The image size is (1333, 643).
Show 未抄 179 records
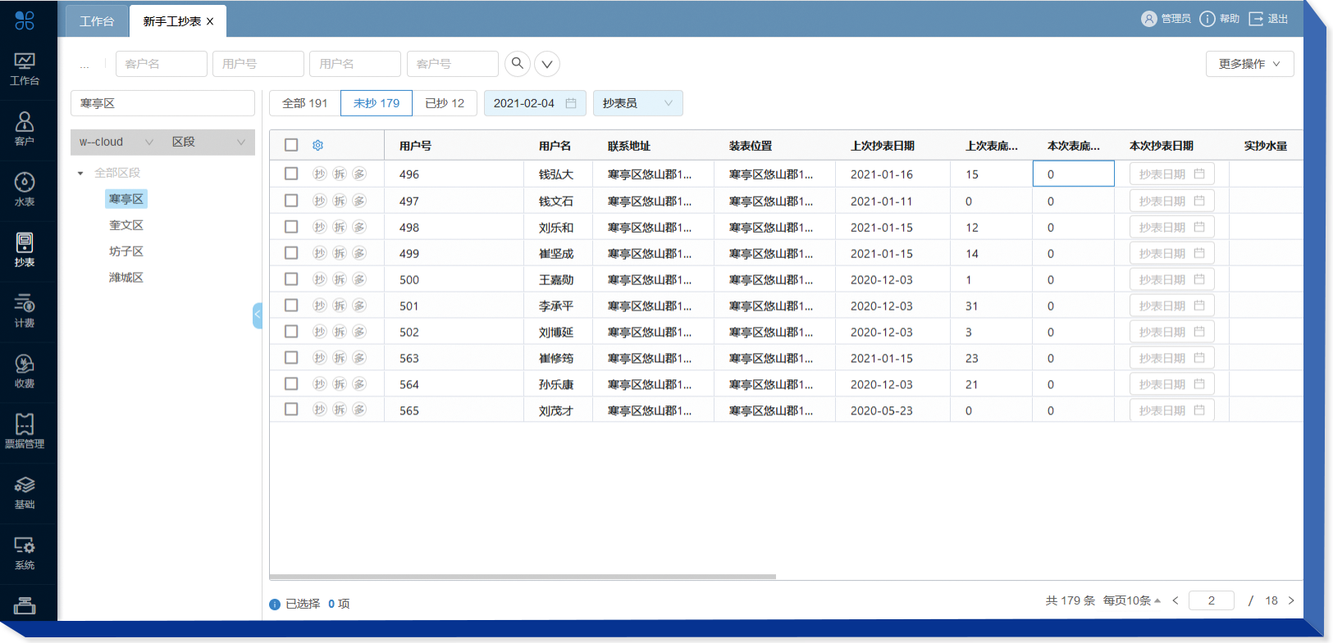[x=377, y=103]
